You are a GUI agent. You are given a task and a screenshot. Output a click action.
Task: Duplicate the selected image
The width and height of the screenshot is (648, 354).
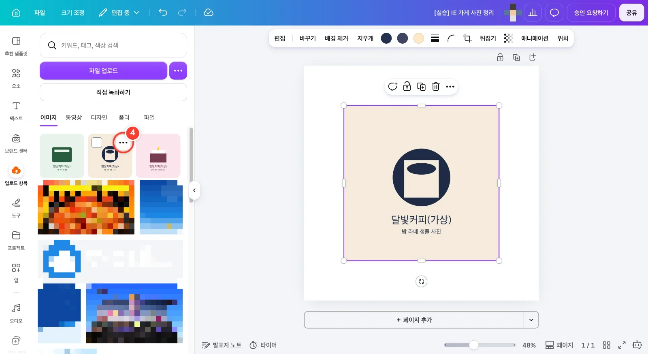point(422,87)
